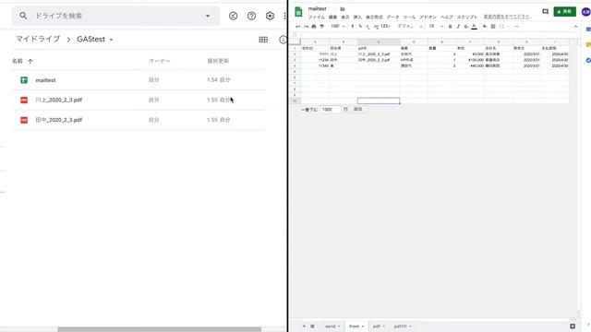
Task: Click the move to folder icon beside the title
Action: pos(343,9)
